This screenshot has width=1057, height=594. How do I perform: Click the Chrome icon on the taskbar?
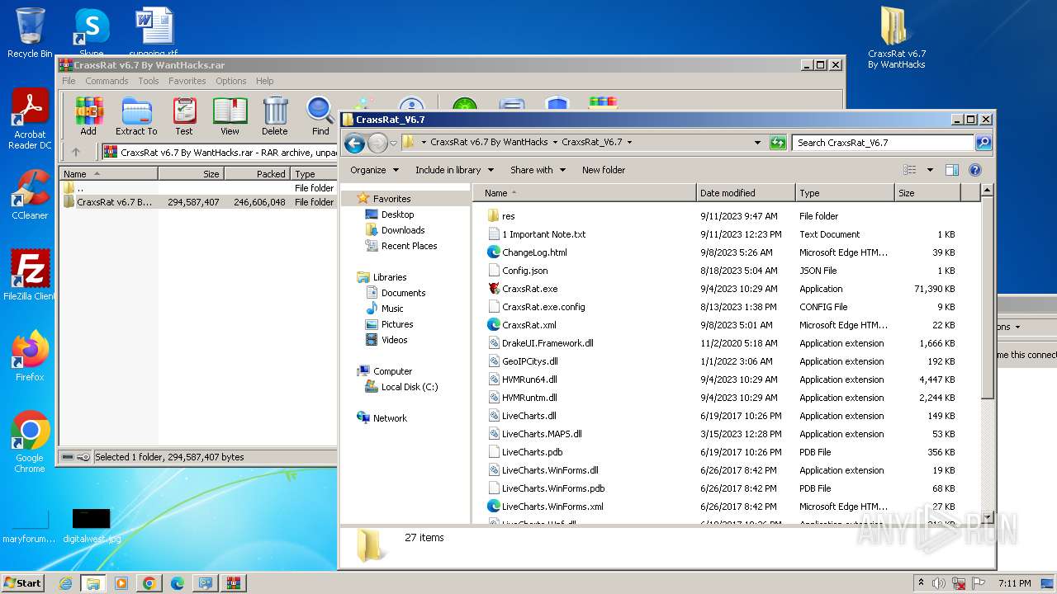[149, 583]
